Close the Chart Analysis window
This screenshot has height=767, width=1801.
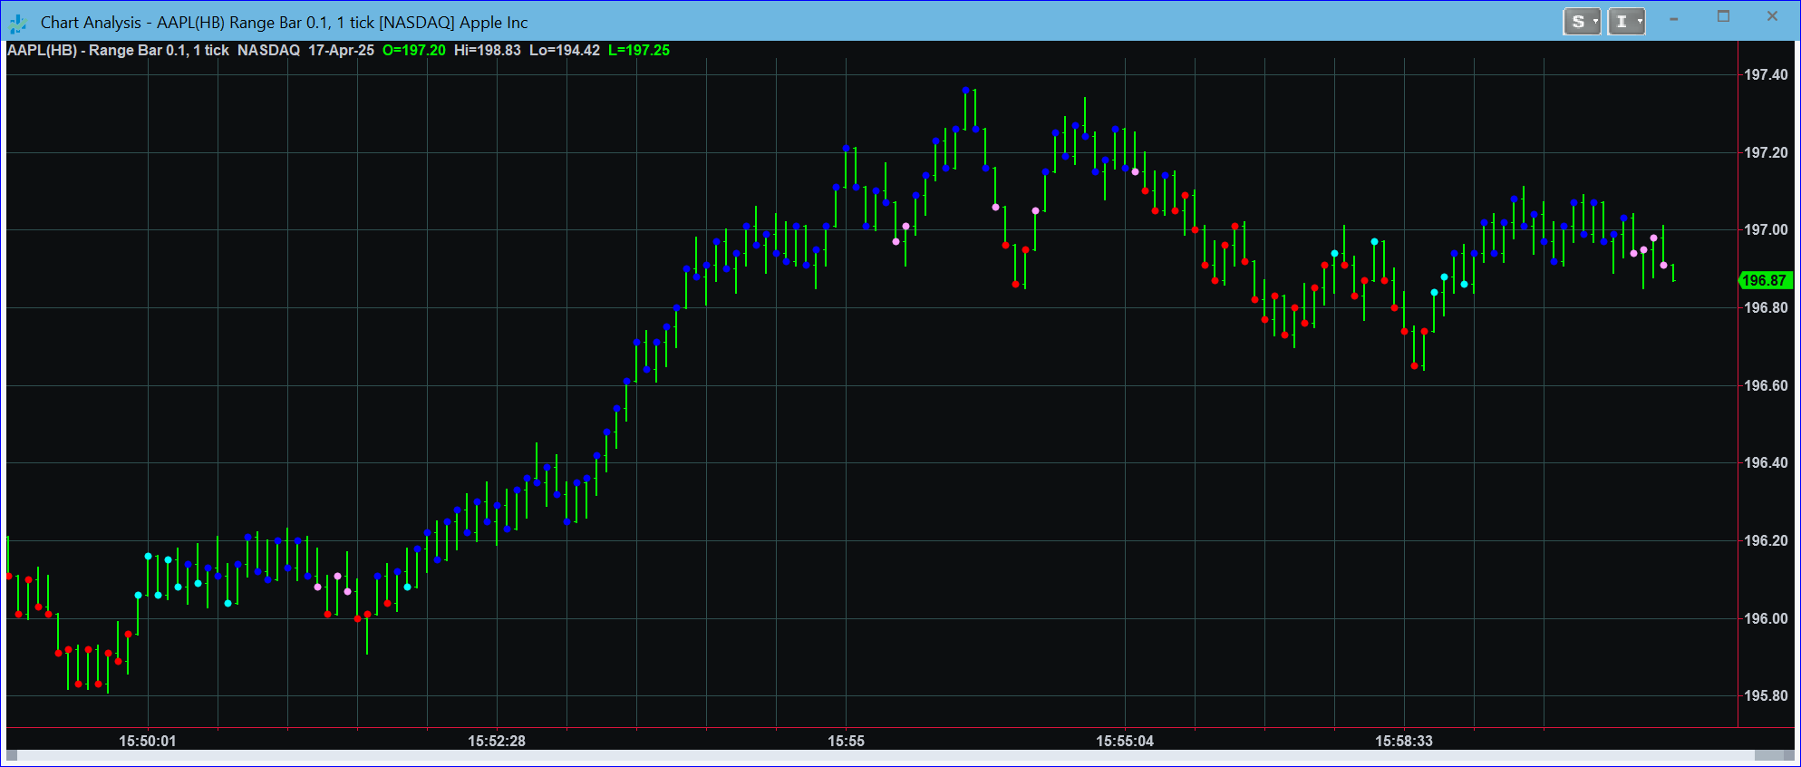(1772, 17)
